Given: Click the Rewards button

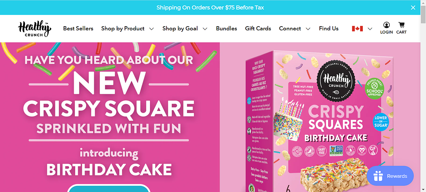Looking at the screenshot, I should pos(390,176).
